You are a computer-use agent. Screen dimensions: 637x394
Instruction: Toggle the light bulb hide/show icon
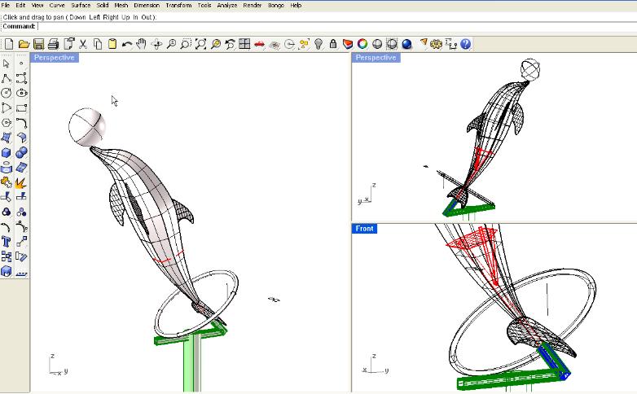[x=318, y=44]
